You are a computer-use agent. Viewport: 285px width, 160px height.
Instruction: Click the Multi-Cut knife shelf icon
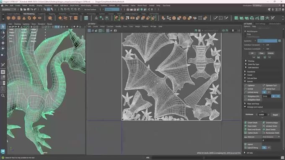tap(215, 18)
